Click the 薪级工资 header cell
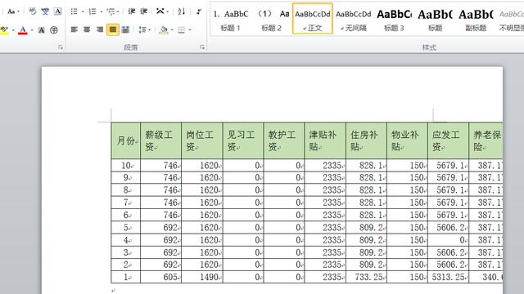Viewport: 524px width, 294px height. pyautogui.click(x=161, y=140)
